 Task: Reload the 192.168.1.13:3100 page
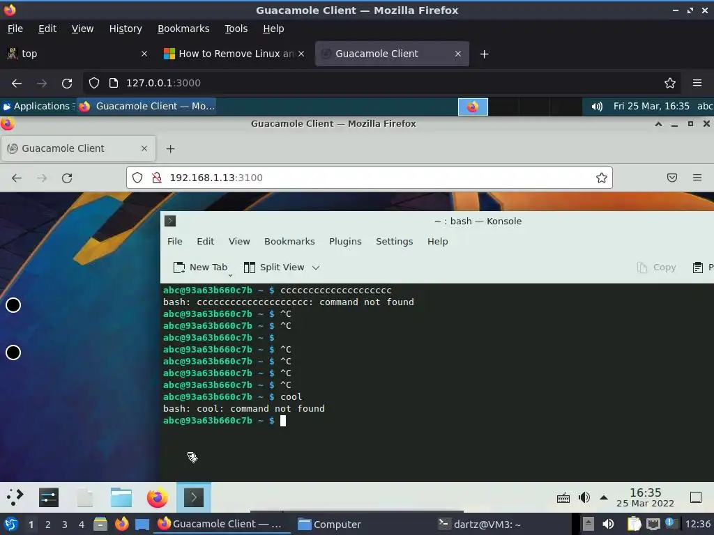point(67,178)
